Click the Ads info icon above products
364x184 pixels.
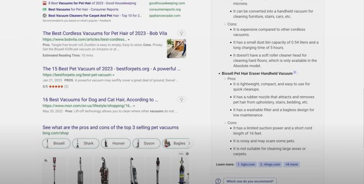[187, 154]
